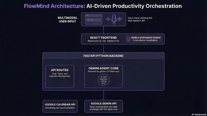Click the 'MULTIMODAL USER INPUT' label
207x116 pixels.
tap(68, 20)
